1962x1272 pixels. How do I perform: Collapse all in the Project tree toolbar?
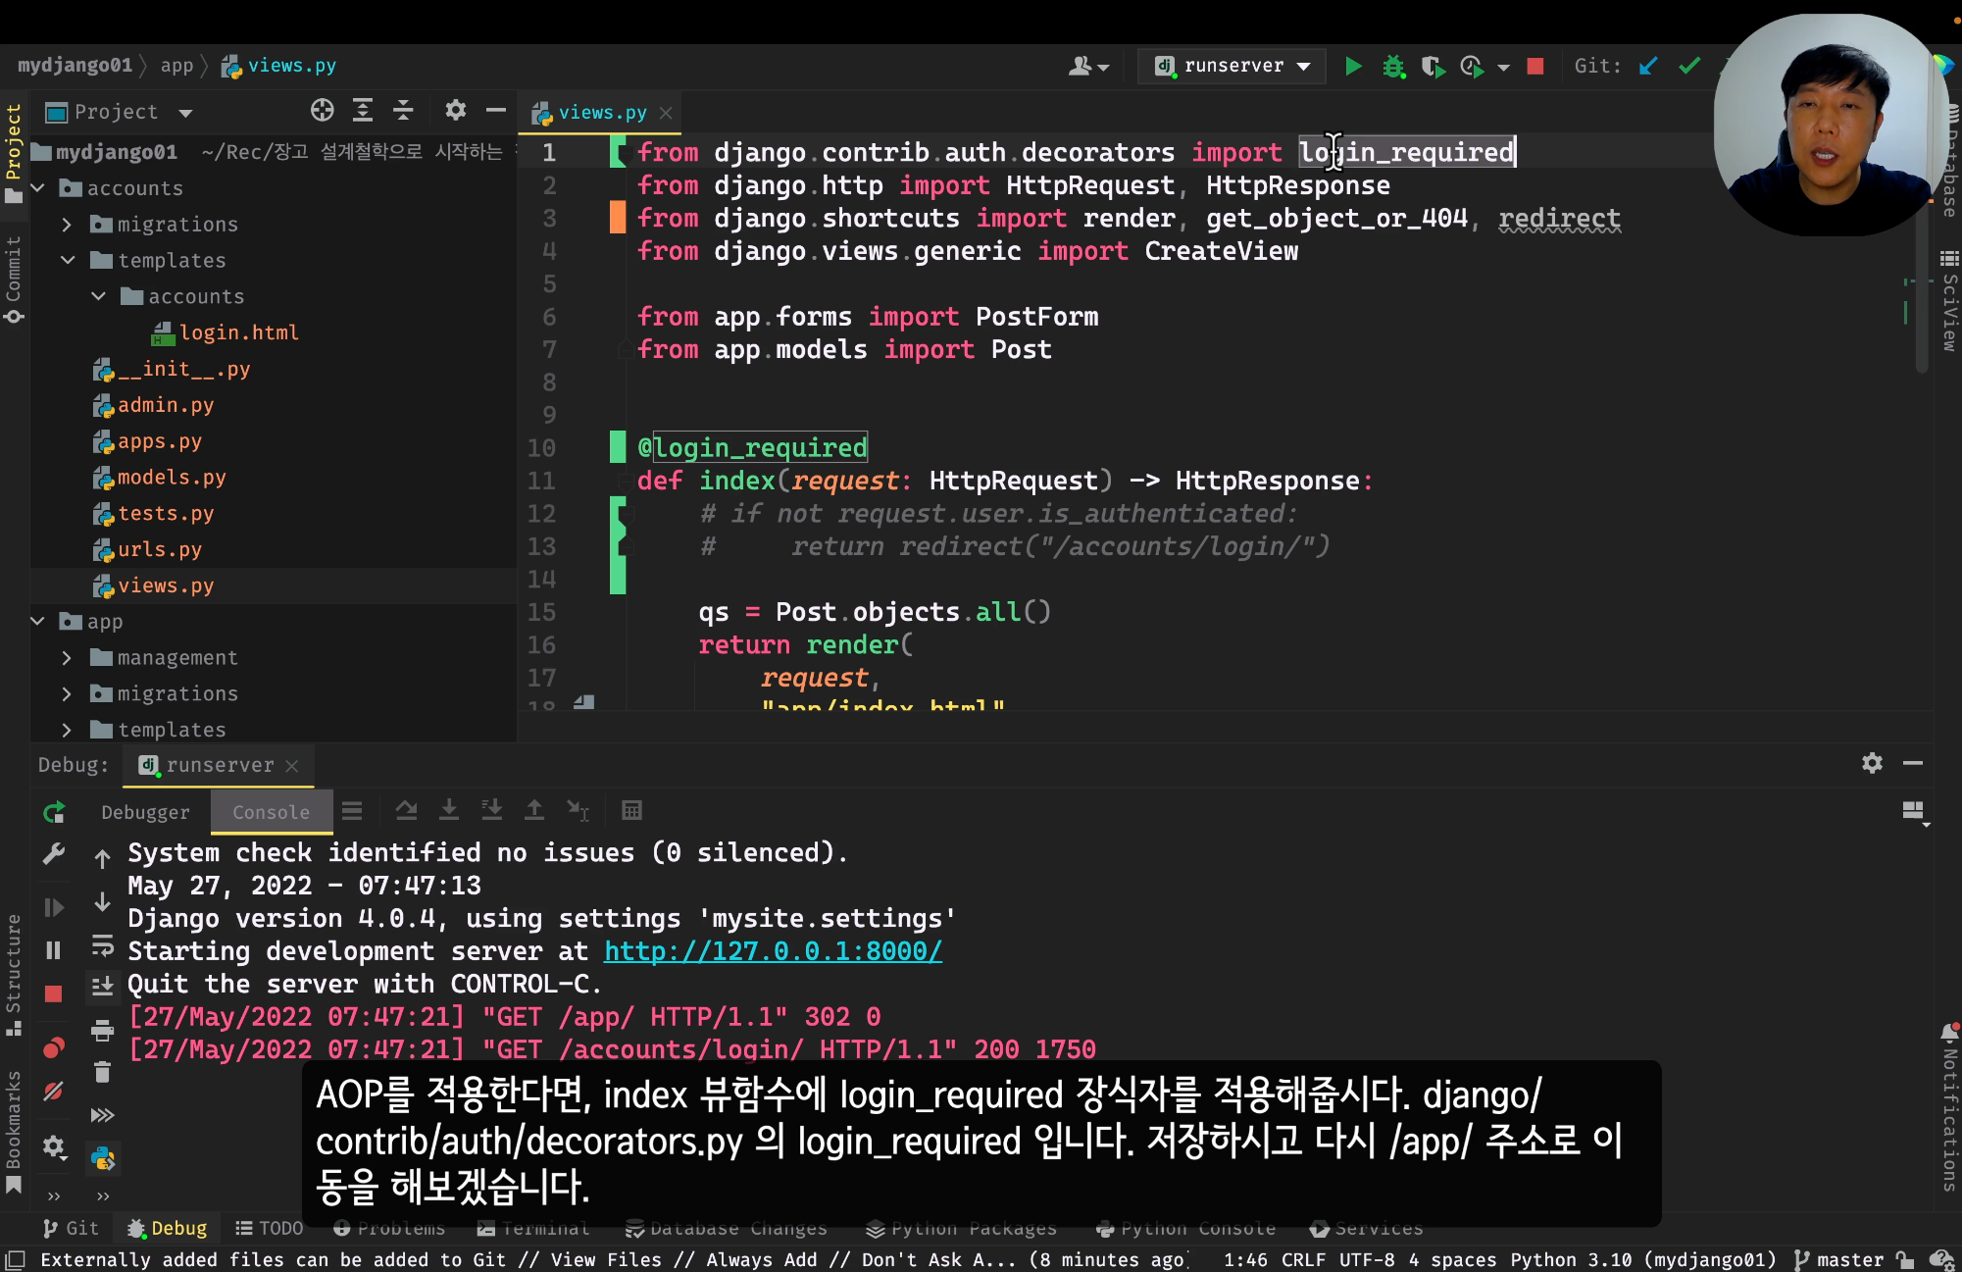click(403, 111)
